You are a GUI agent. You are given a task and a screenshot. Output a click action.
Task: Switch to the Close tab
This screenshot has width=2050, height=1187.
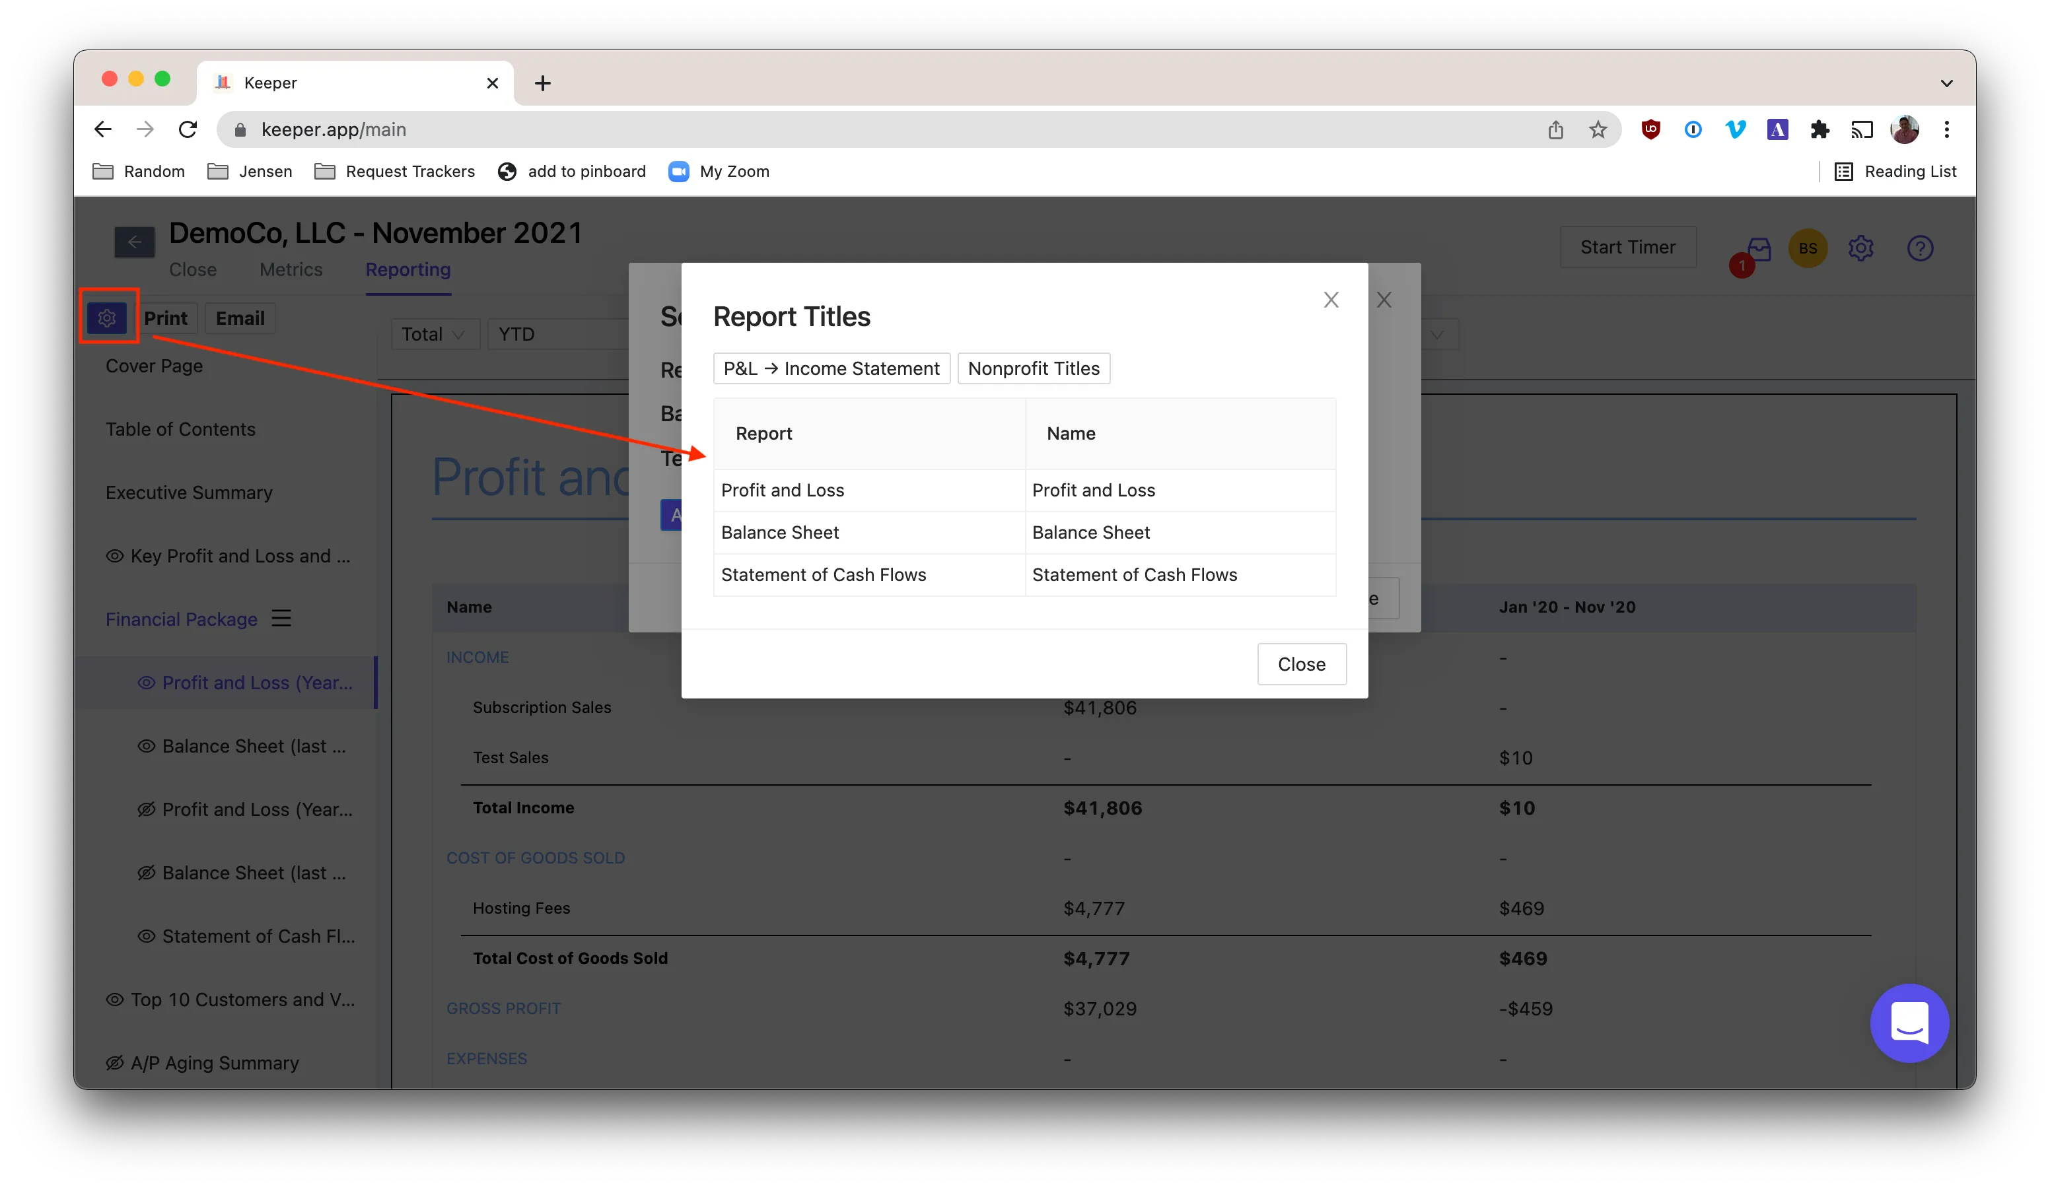click(x=193, y=269)
